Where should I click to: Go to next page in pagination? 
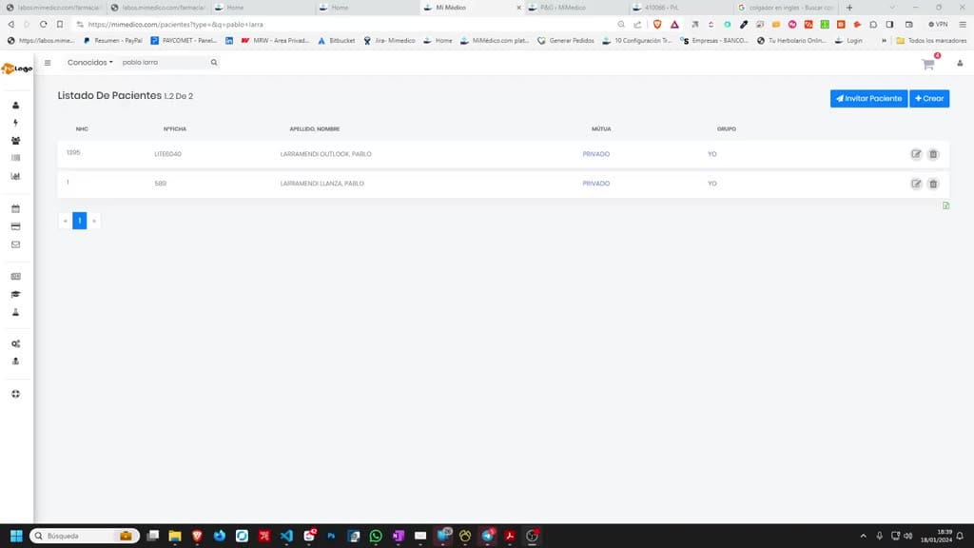pyautogui.click(x=94, y=221)
